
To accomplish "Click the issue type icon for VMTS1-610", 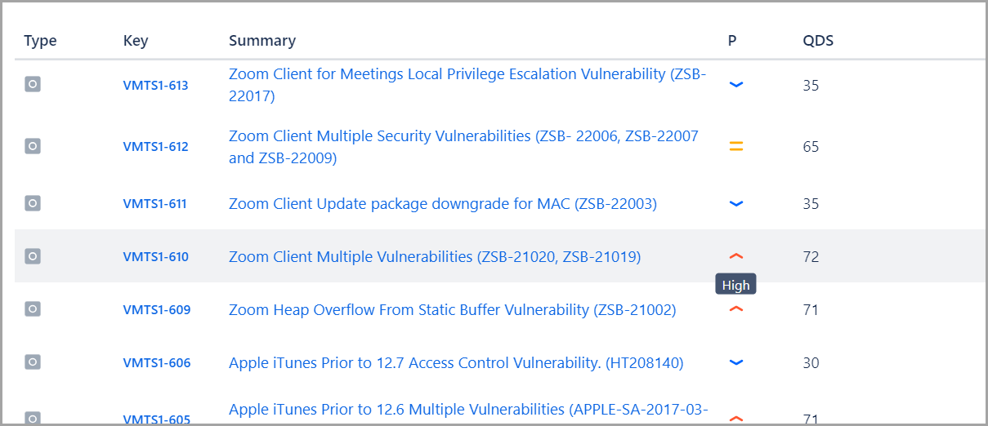I will coord(33,255).
